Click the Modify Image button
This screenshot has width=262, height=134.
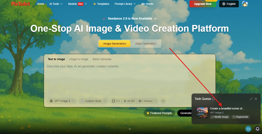pos(220,117)
